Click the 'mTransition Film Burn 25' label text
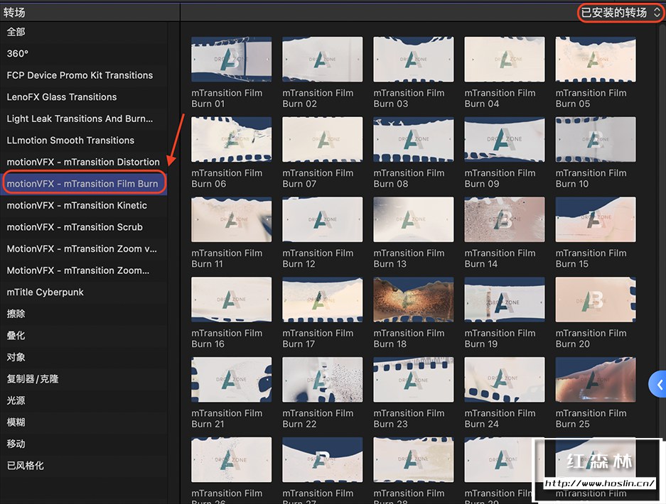Image resolution: width=666 pixels, height=504 pixels. 591,418
